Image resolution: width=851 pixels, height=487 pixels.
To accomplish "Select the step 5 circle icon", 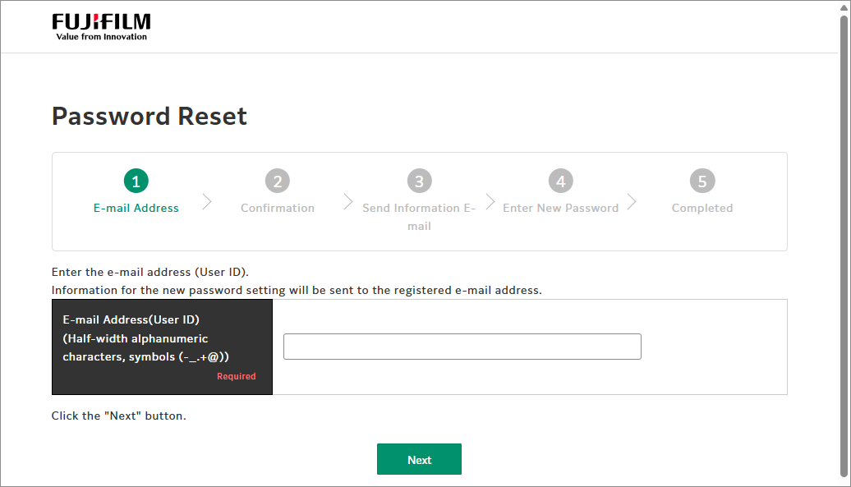I will click(702, 181).
